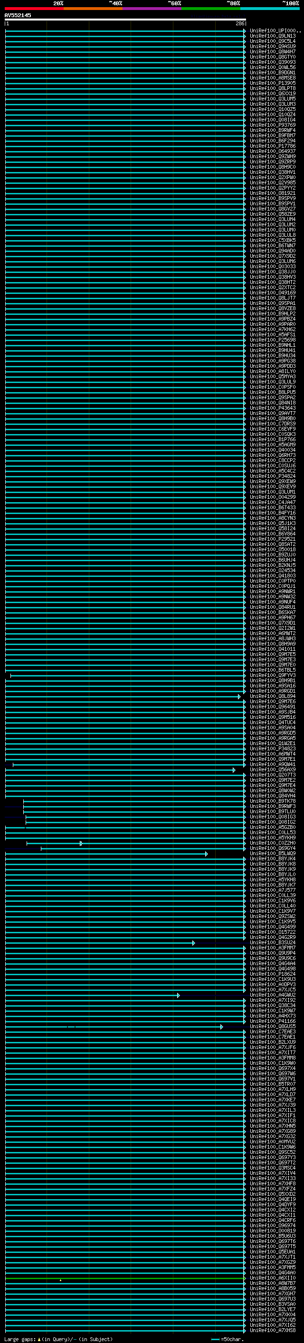304x1343 pixels.
Task: Click the shortened alignment bar of UniRef100_Q8L894
Action: pos(123,697)
